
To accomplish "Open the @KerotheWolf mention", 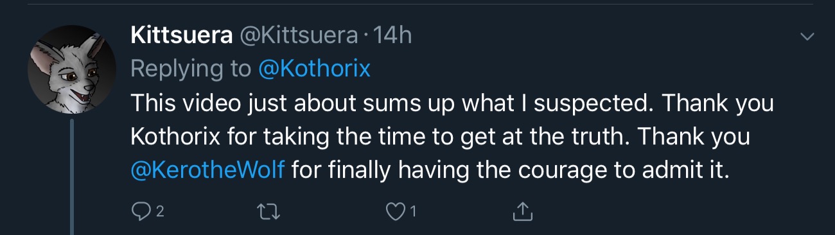I will pyautogui.click(x=207, y=169).
